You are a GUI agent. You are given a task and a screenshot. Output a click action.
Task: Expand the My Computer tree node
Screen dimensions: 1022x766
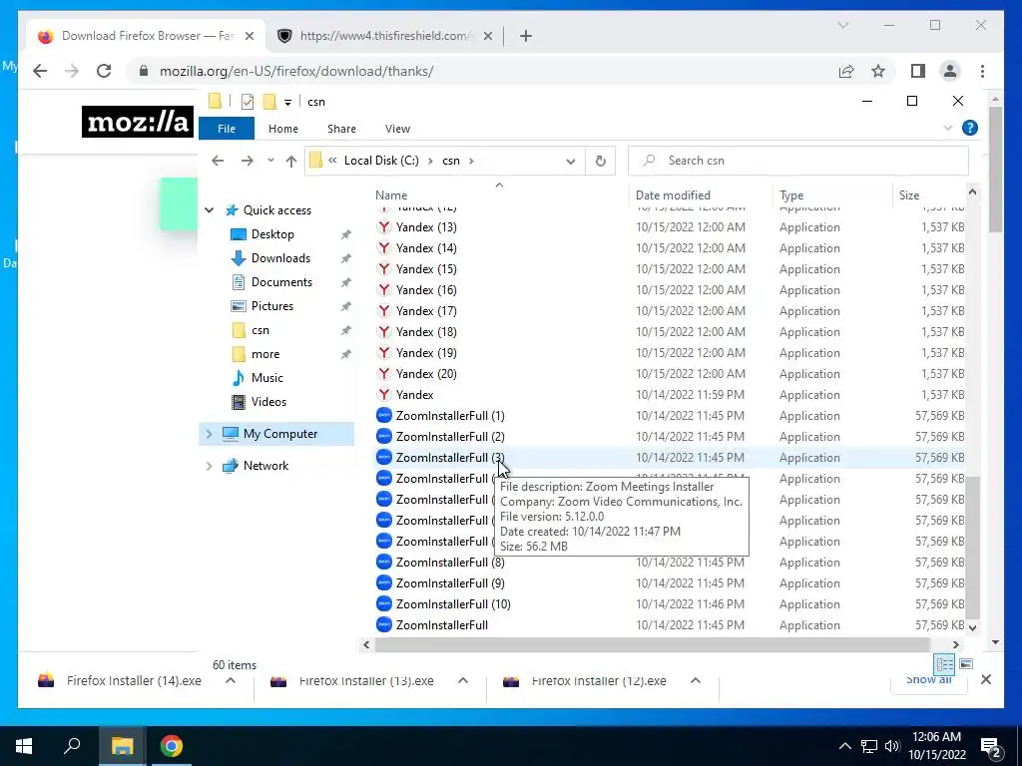[210, 434]
